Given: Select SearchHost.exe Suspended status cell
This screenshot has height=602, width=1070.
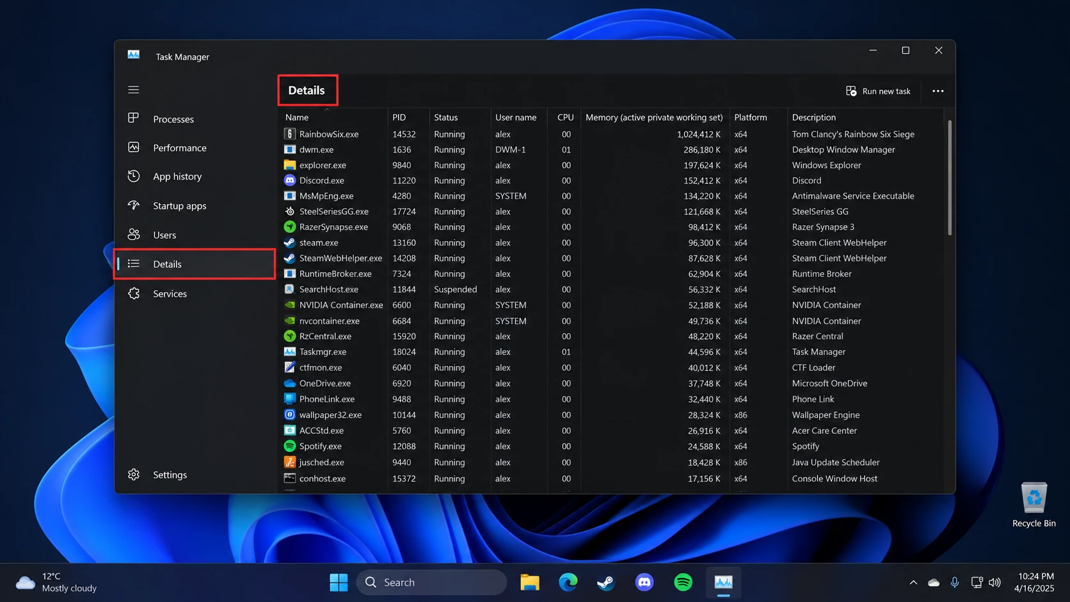Looking at the screenshot, I should [455, 289].
